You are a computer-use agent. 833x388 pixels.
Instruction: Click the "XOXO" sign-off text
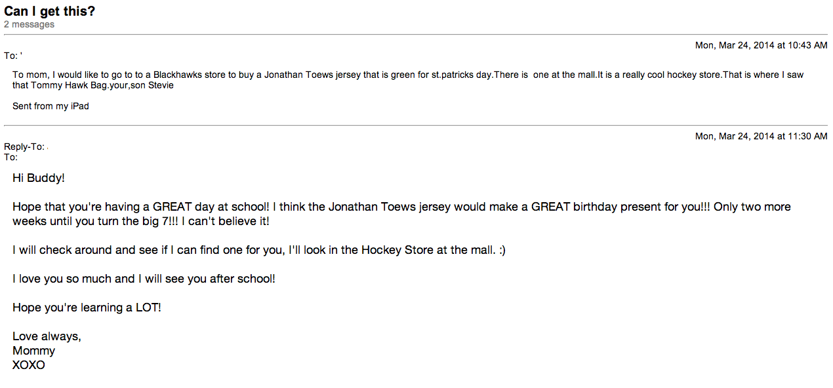click(29, 365)
